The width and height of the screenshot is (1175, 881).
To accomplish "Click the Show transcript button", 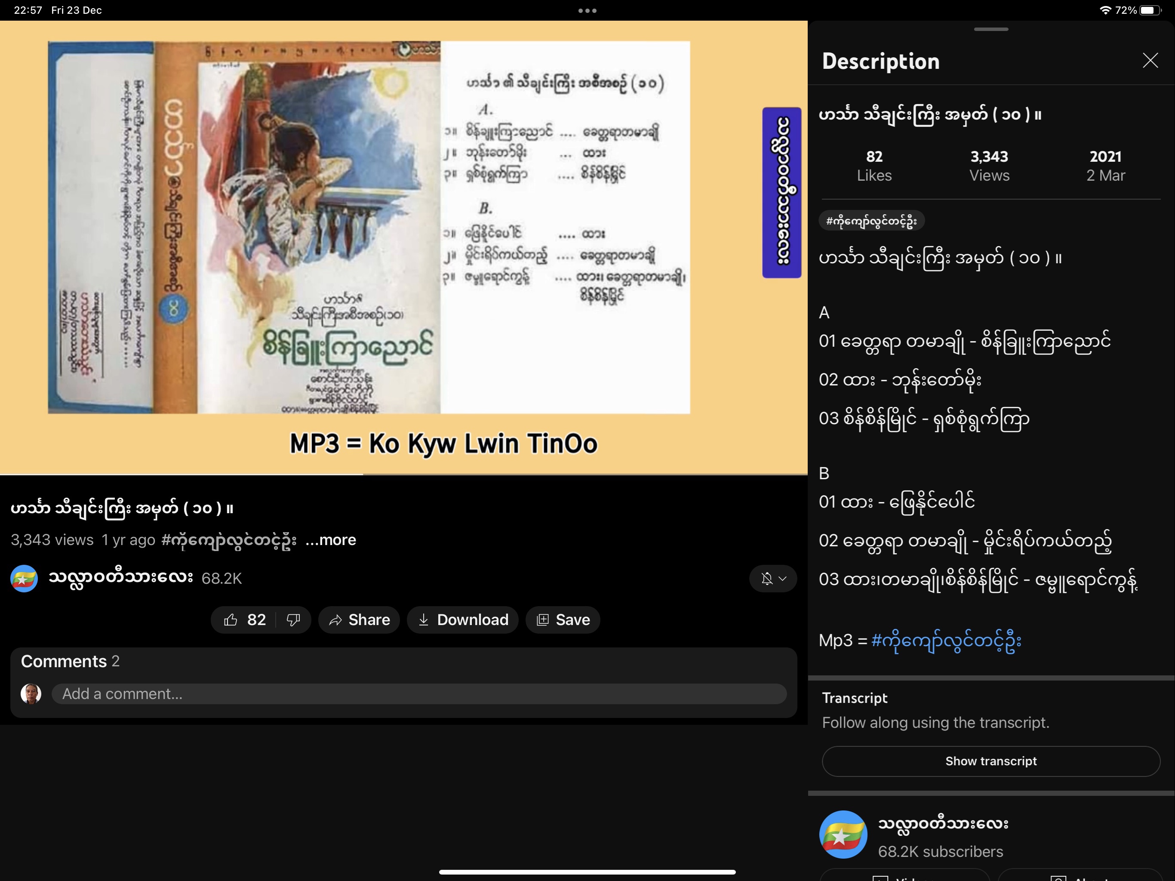I will click(990, 761).
